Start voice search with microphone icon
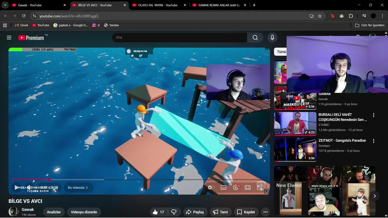388x218 pixels. coord(272,38)
